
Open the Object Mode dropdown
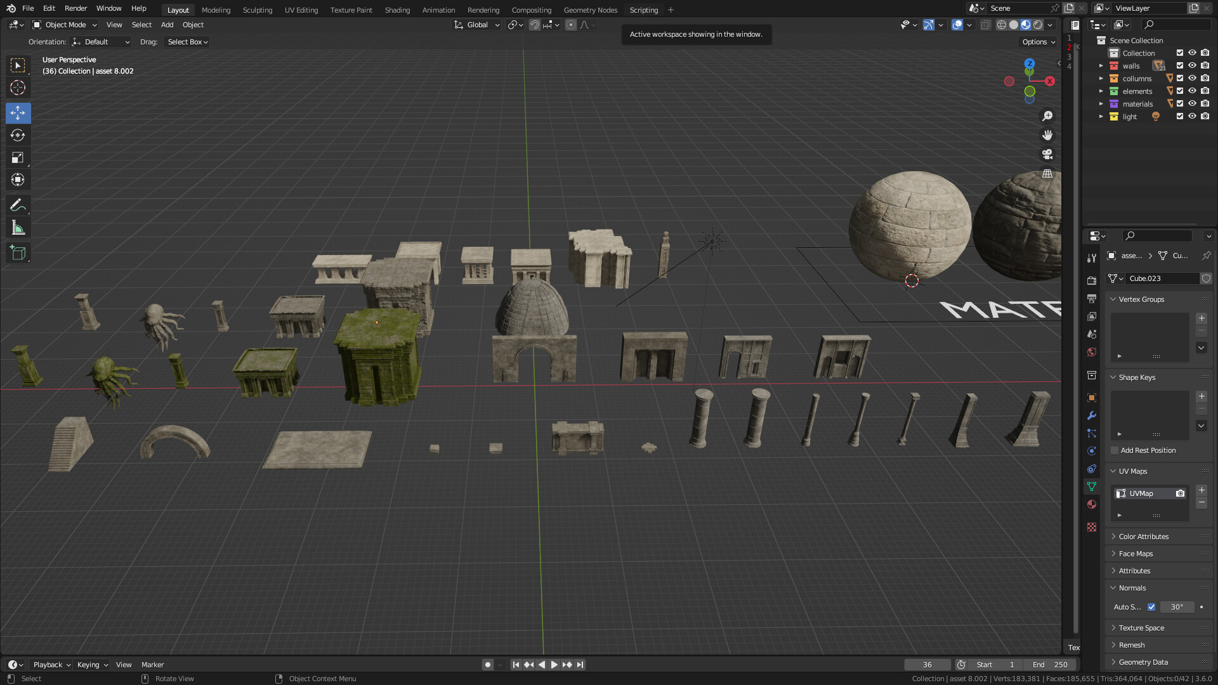(65, 25)
